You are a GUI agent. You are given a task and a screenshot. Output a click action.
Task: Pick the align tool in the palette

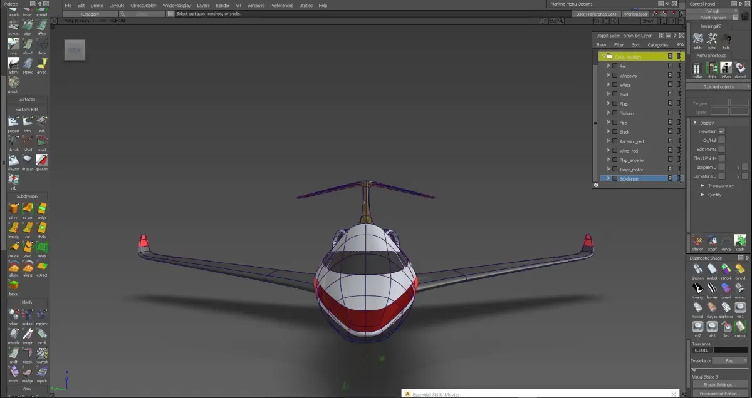[28, 26]
